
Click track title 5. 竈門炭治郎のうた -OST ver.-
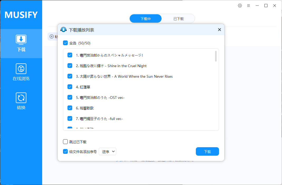pyautogui.click(x=100, y=98)
